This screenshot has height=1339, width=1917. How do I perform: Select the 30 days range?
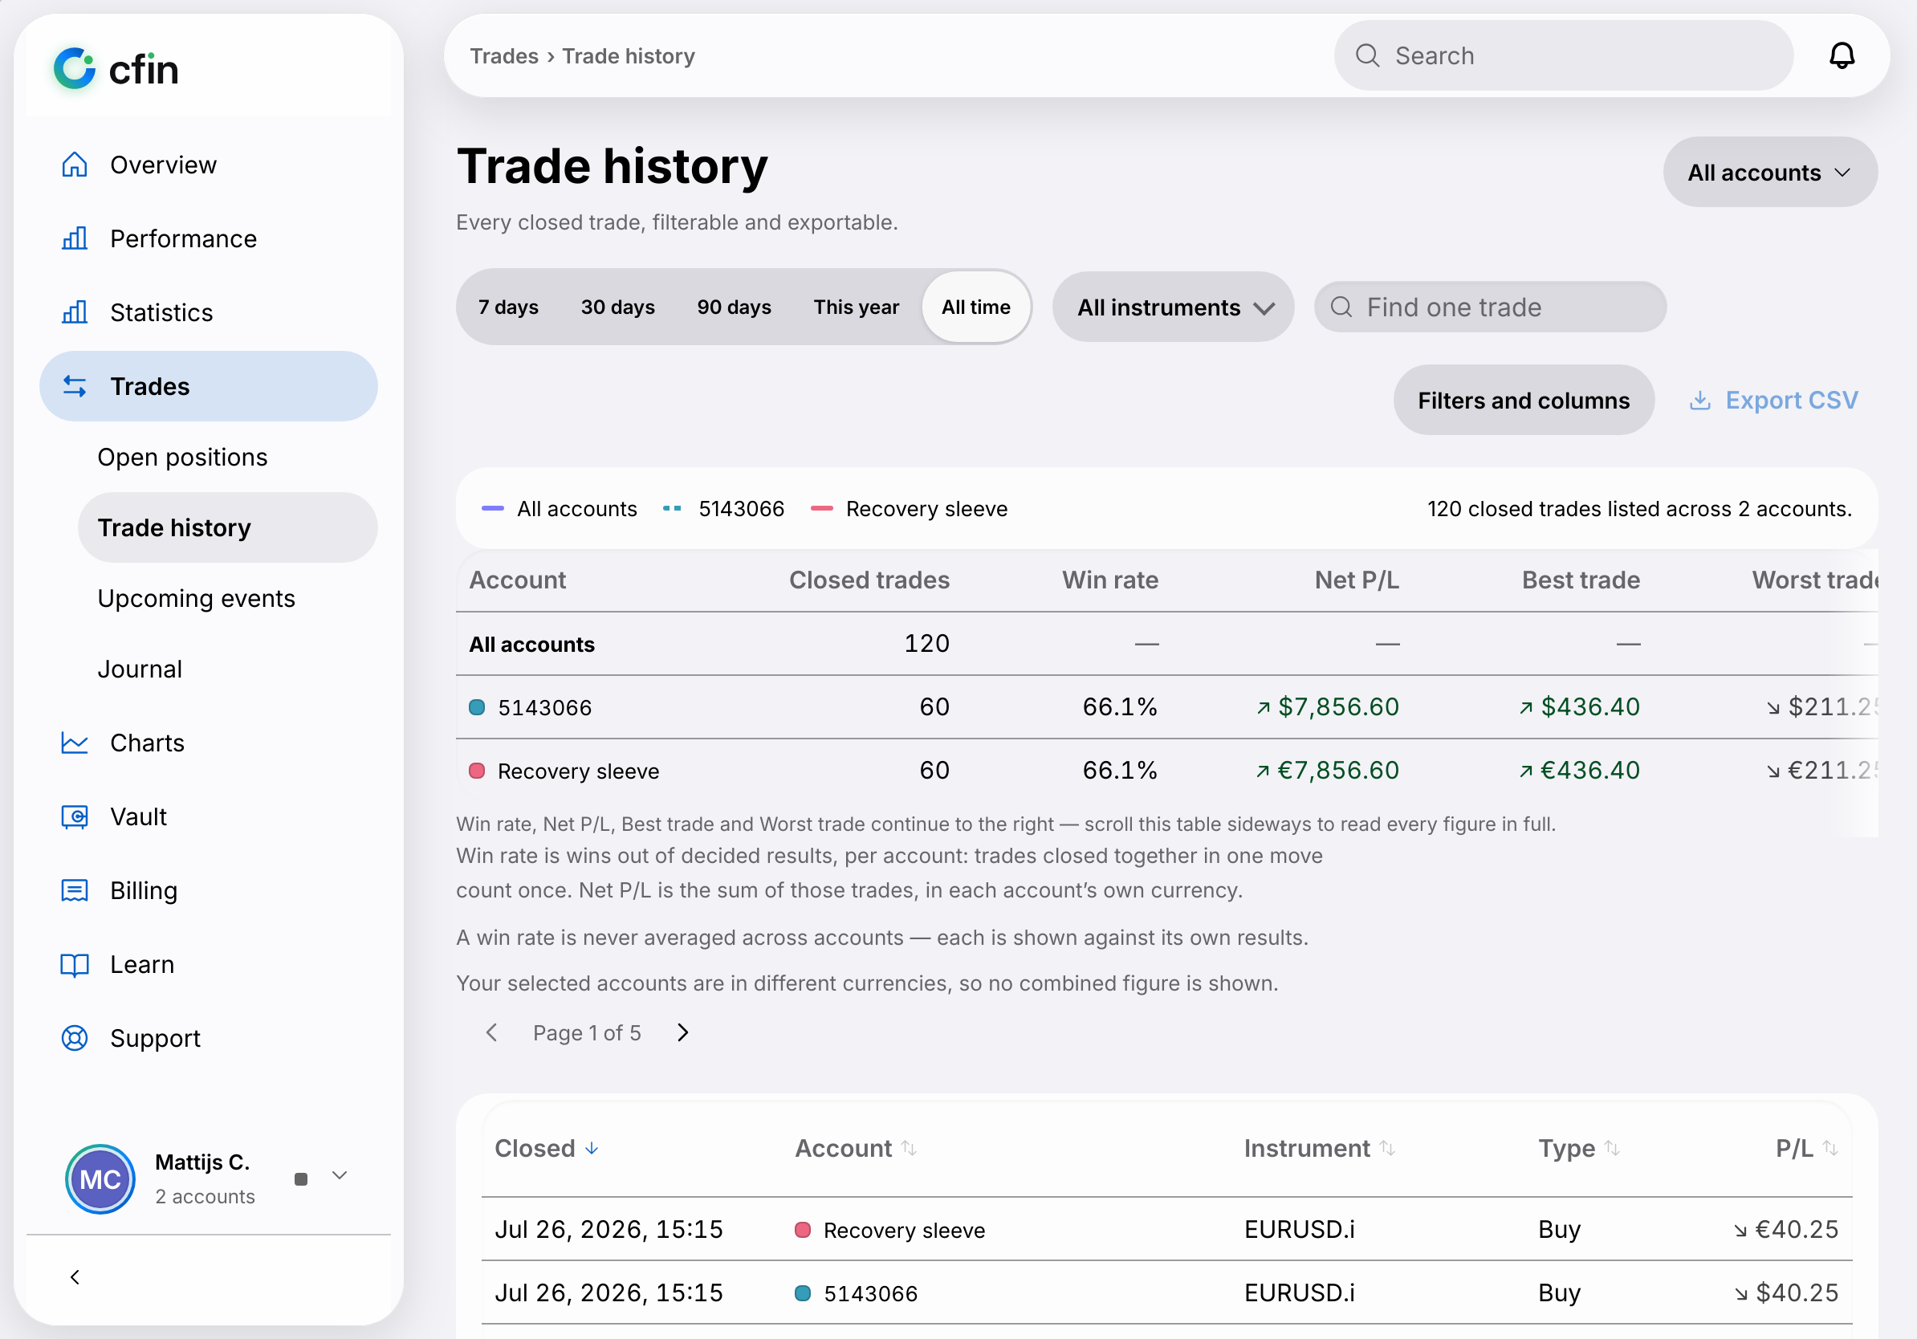(618, 307)
